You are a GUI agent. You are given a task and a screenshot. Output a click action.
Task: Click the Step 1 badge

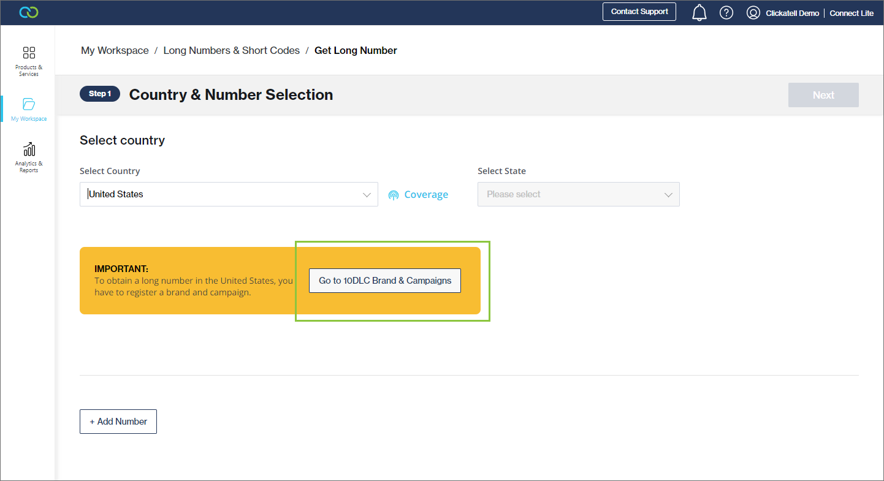pos(100,94)
